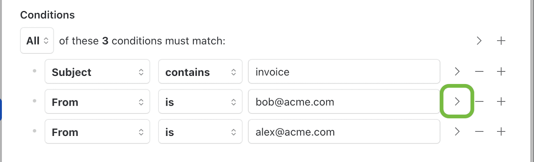The width and height of the screenshot is (534, 162).
Task: Click the plus icon on the top group row
Action: (501, 41)
